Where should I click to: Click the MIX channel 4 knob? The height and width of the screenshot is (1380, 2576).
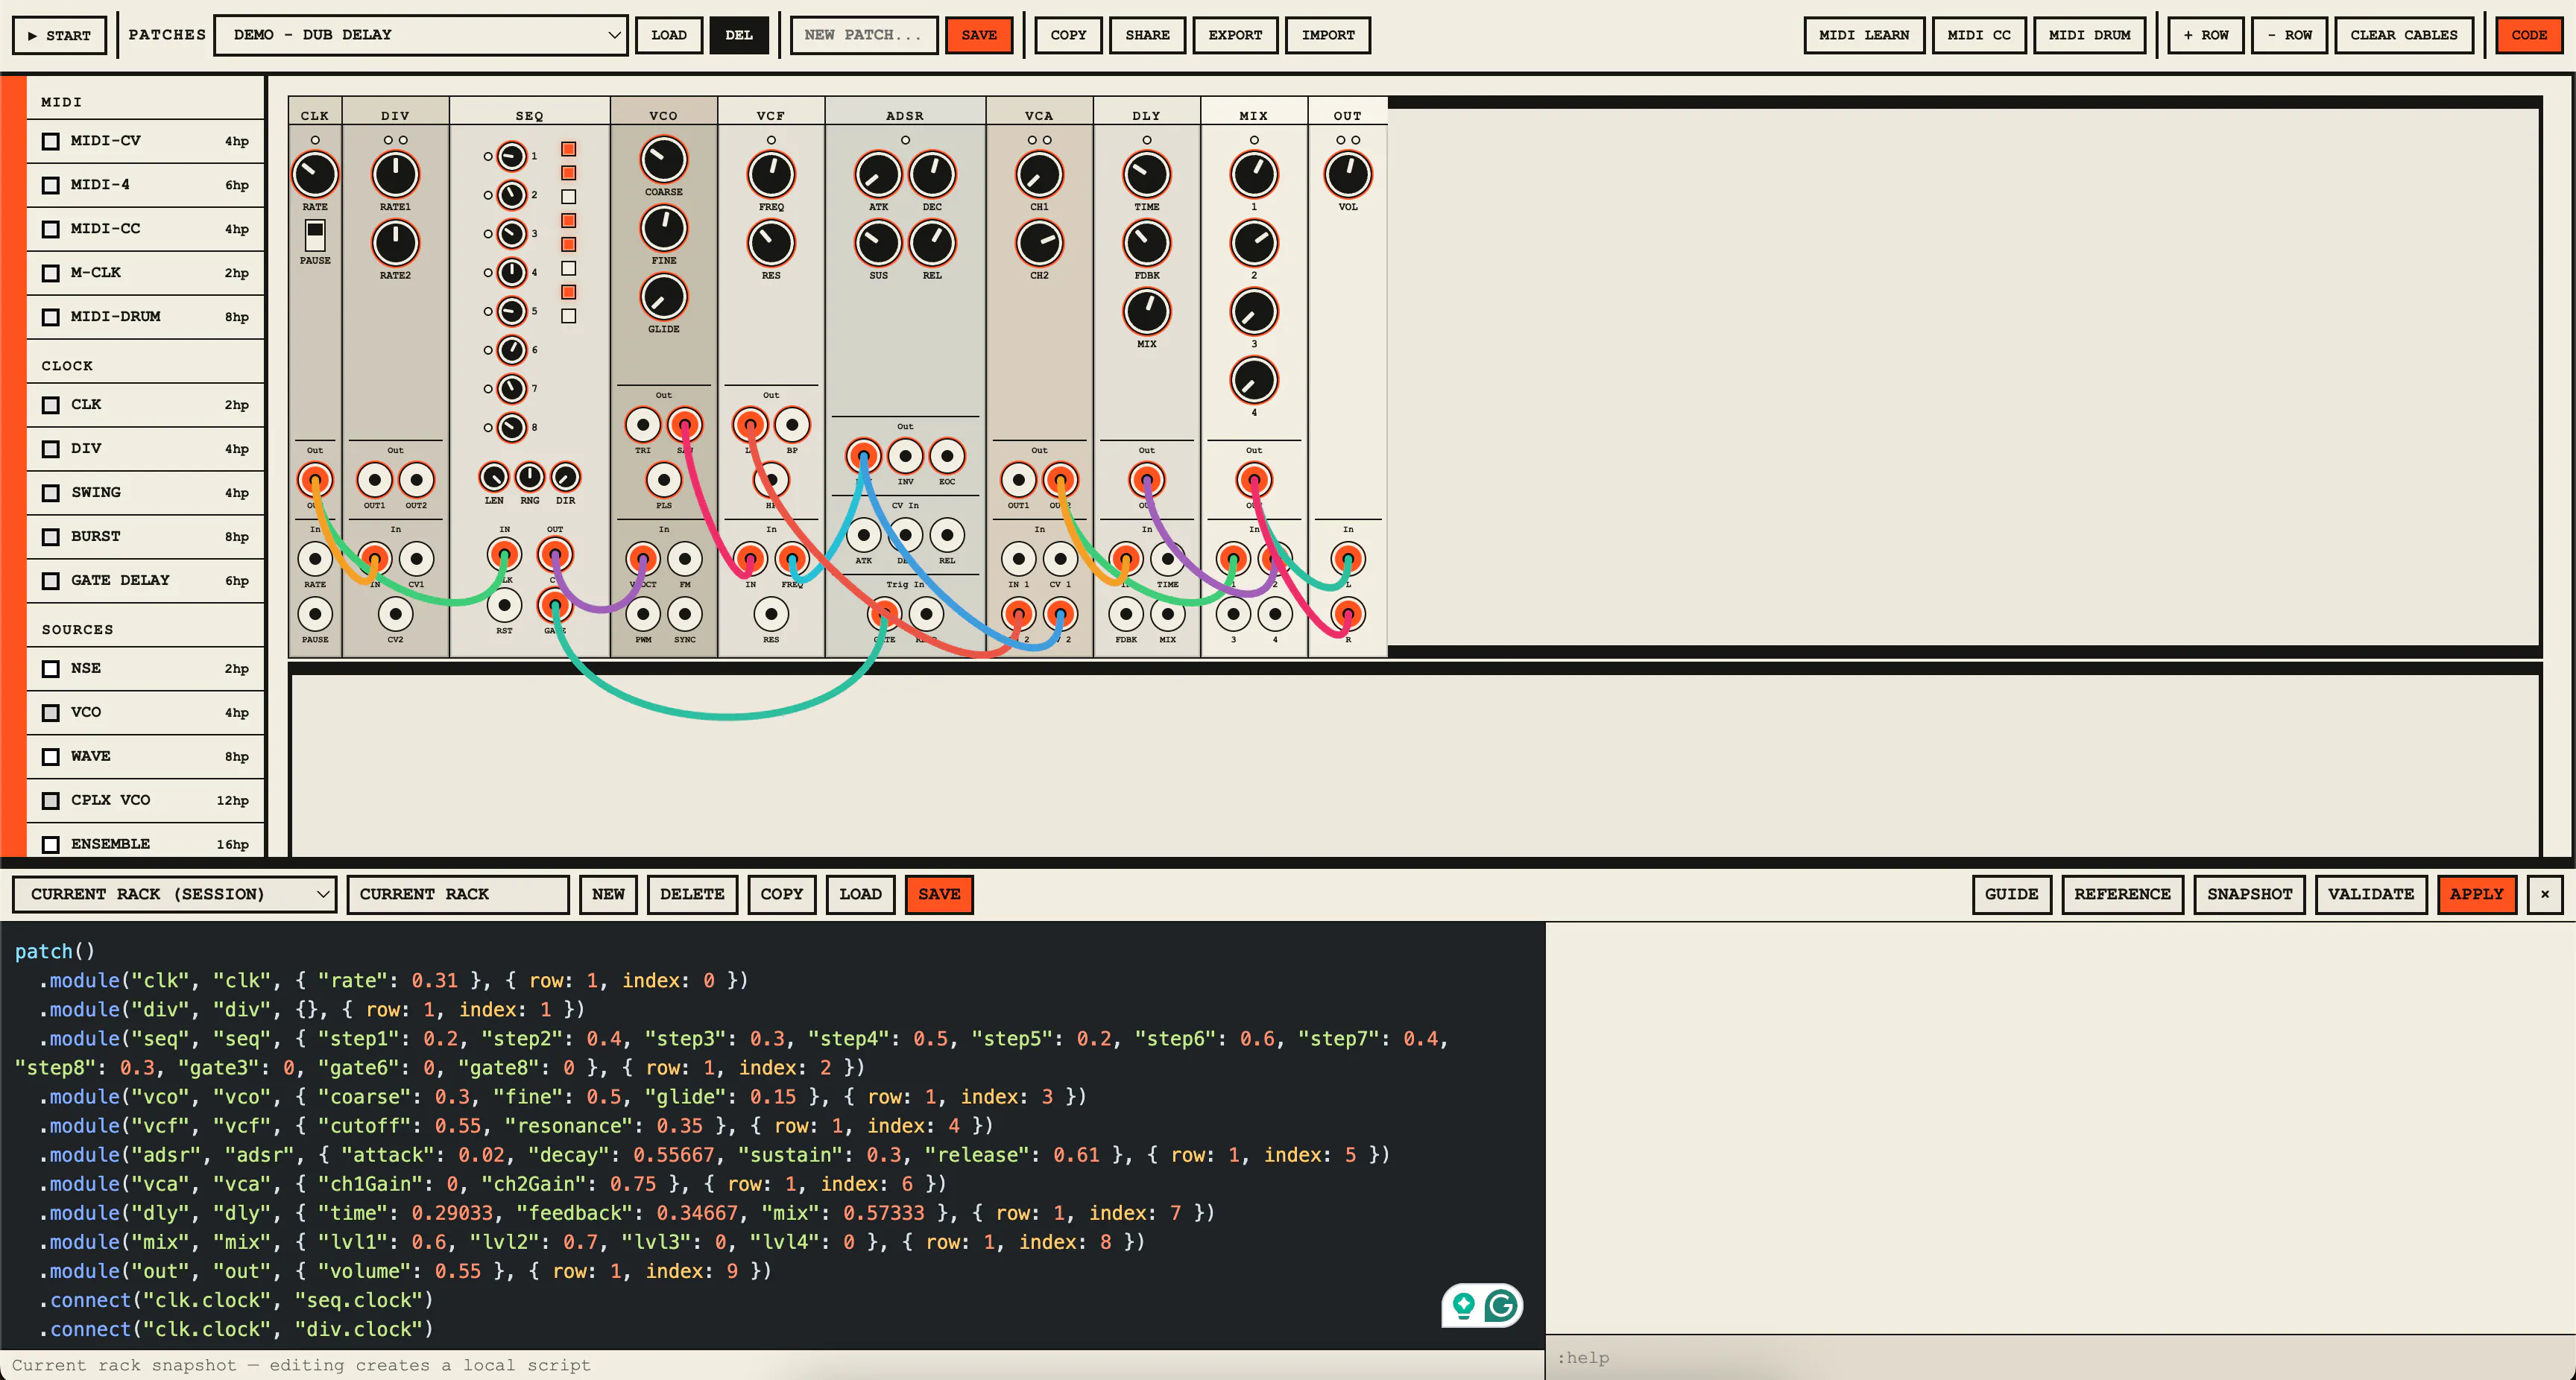(1253, 381)
